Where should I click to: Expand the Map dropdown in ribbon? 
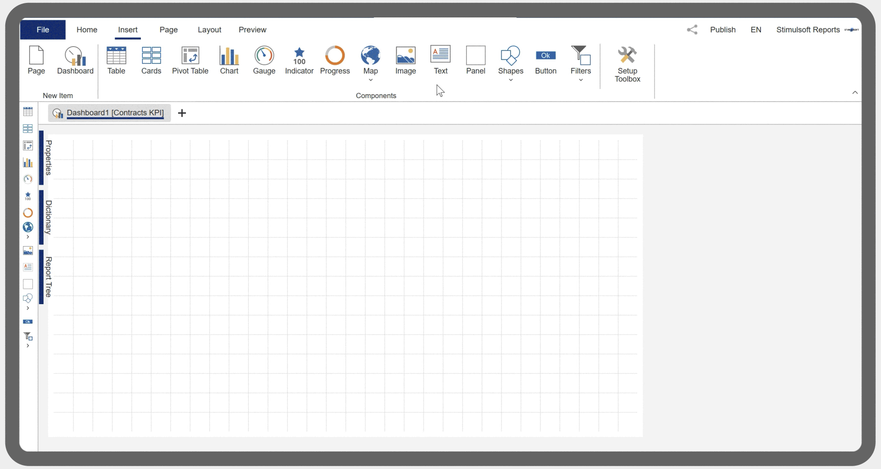pyautogui.click(x=370, y=80)
